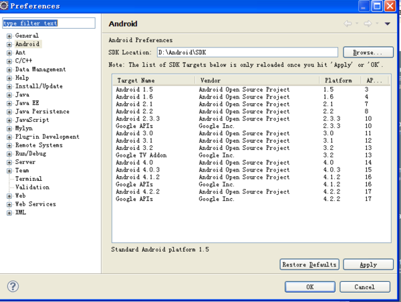Confirm with the OK button
Screen dimensions: 401x302
pyautogui.click(x=310, y=287)
